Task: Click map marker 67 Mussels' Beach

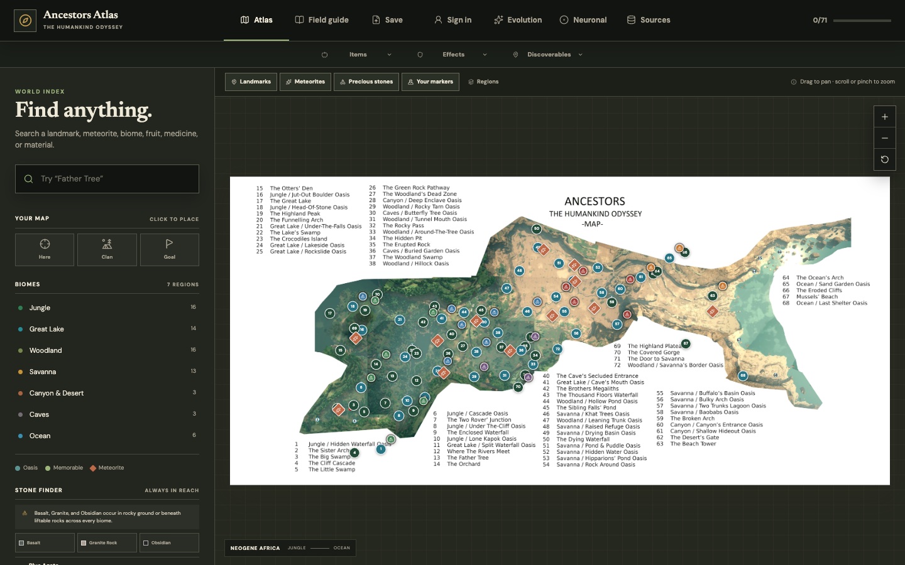Action: (686, 343)
